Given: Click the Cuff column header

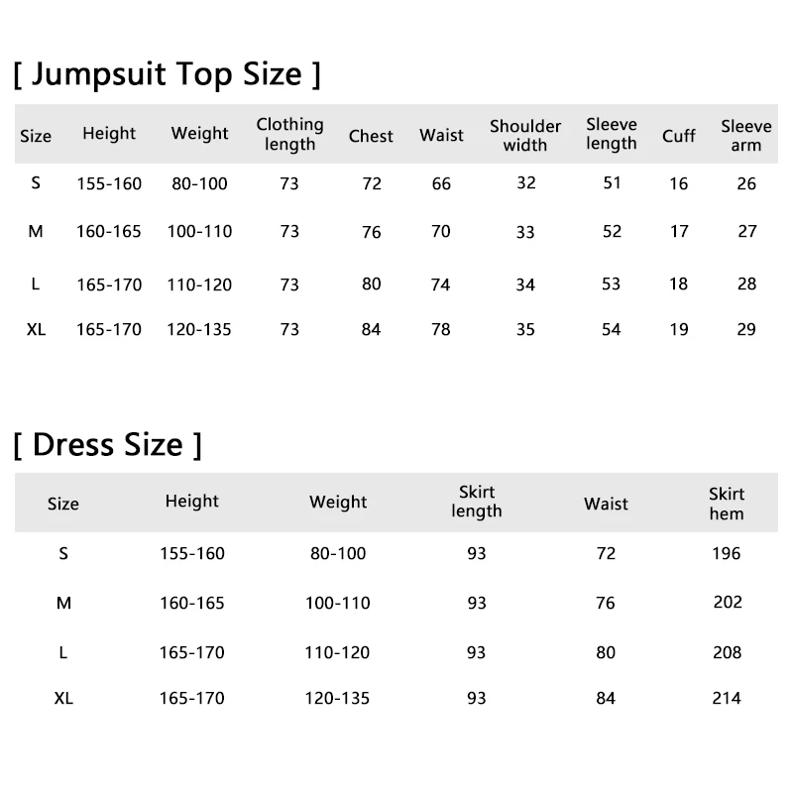Looking at the screenshot, I should 679,136.
